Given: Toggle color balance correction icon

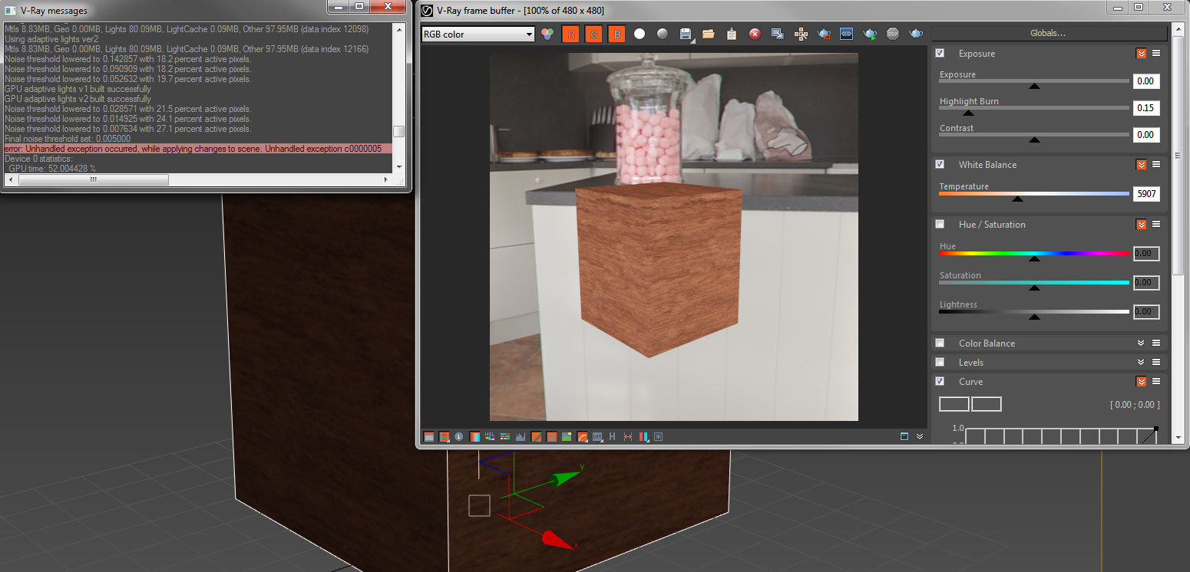Looking at the screenshot, I should (505, 436).
